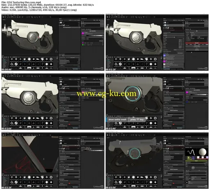Click the viewport axis gizmo in 00:00:40 frame

(56, 51)
